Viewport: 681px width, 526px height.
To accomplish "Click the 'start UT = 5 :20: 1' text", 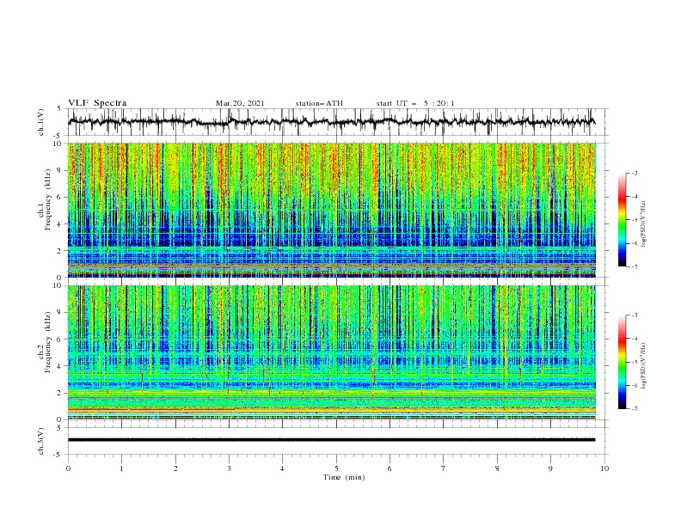I will coord(415,103).
